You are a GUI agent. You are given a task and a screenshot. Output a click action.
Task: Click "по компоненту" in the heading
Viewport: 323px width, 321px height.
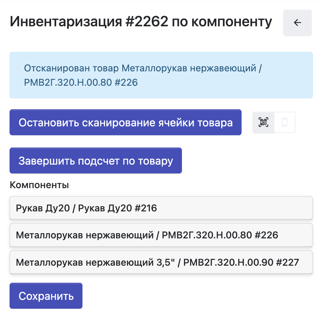(221, 22)
